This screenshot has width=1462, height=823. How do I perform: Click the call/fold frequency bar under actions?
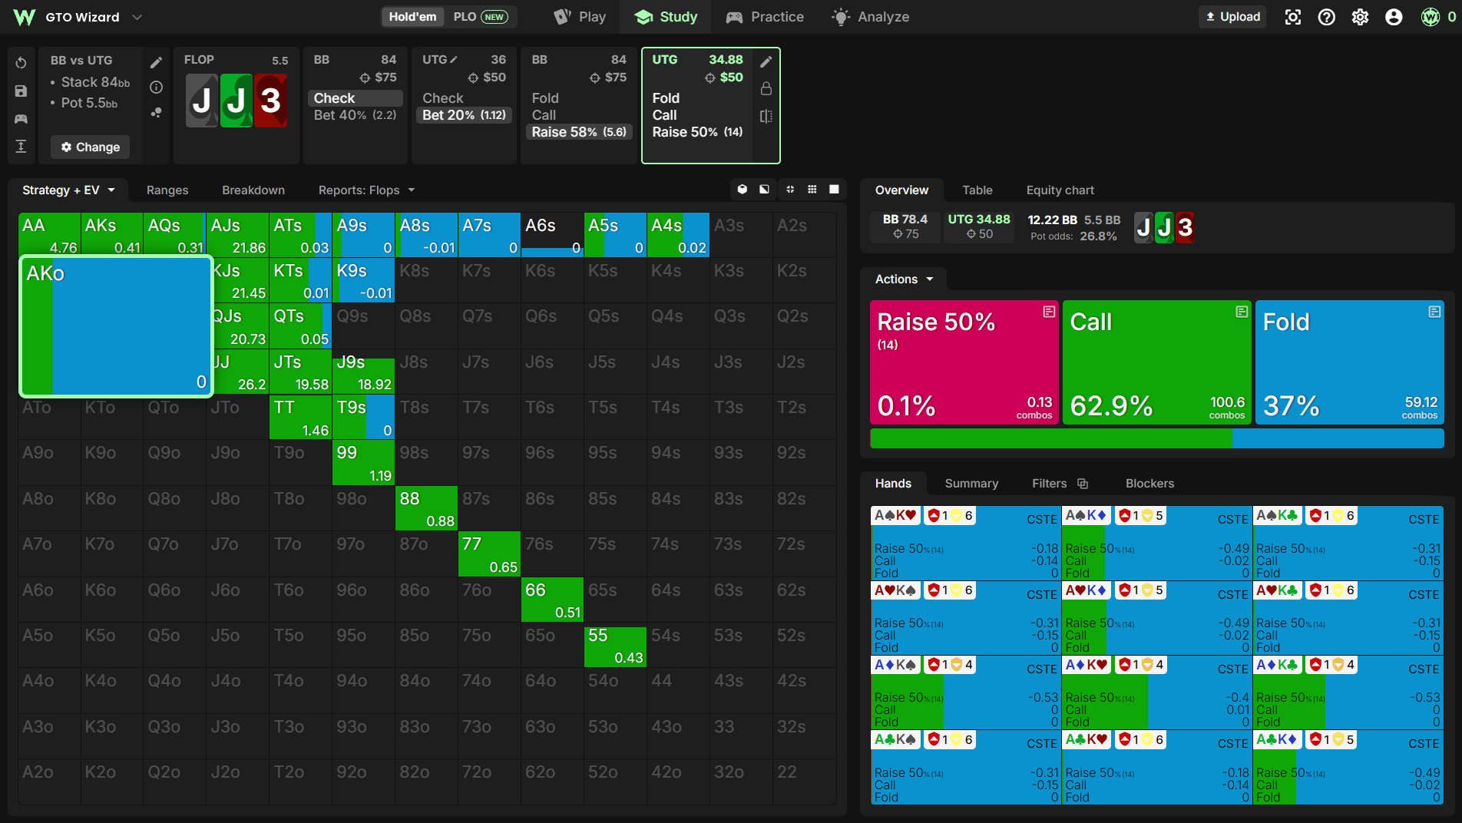[1156, 438]
